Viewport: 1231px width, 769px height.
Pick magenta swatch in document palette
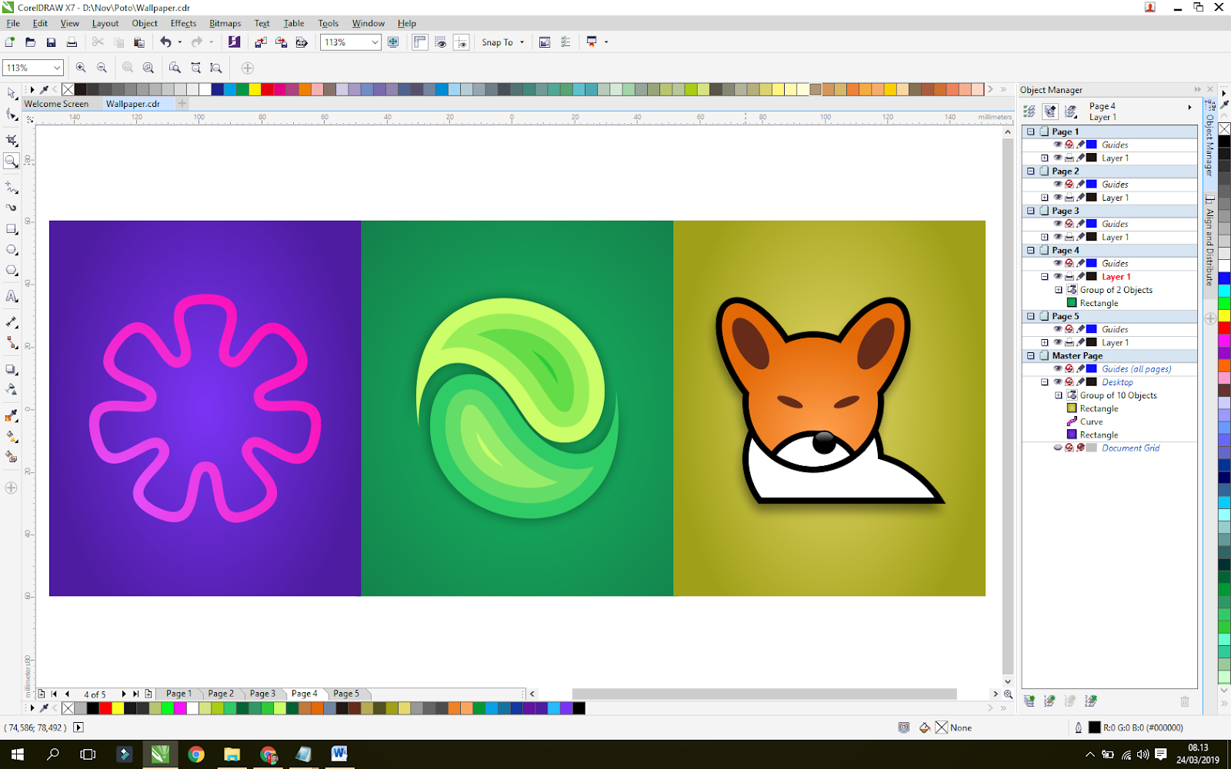pyautogui.click(x=179, y=708)
